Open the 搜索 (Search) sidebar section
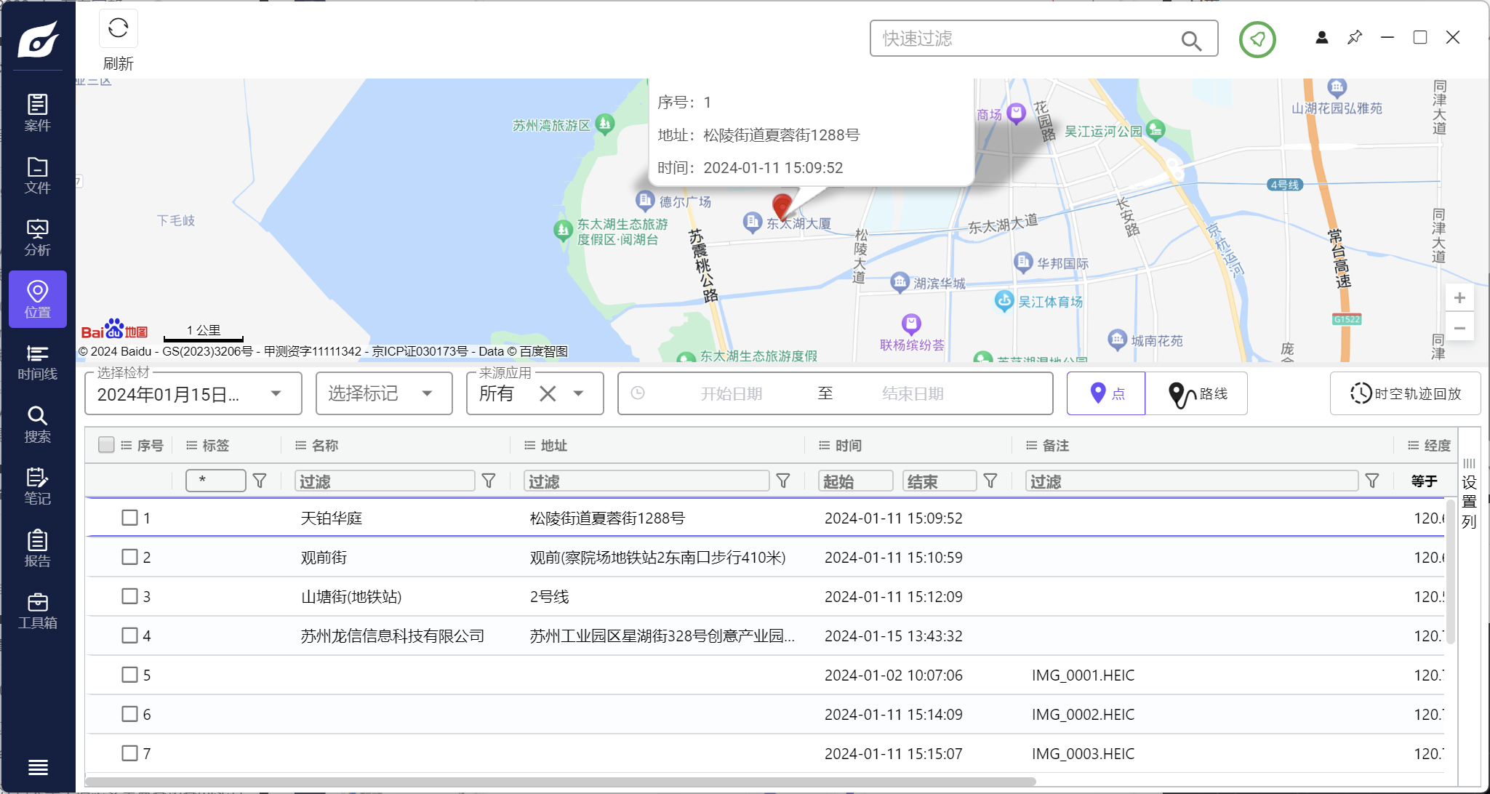 click(x=38, y=425)
